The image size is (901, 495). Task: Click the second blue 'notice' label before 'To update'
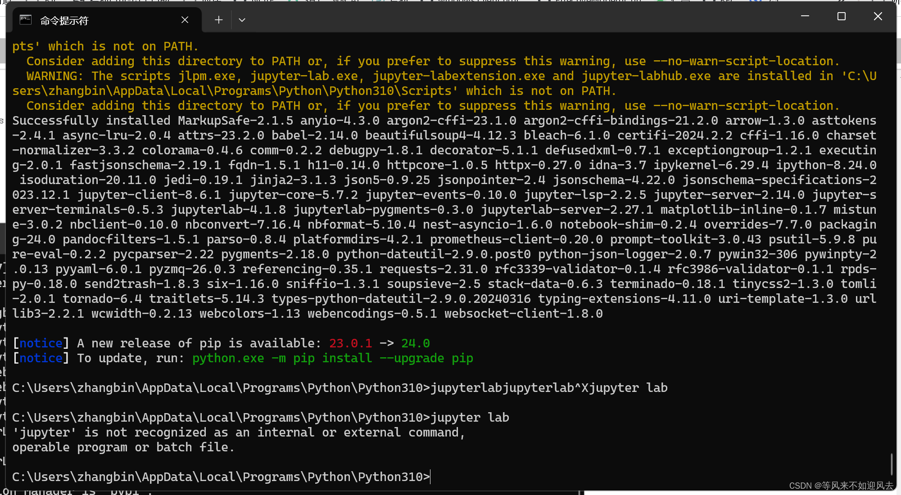[41, 358]
